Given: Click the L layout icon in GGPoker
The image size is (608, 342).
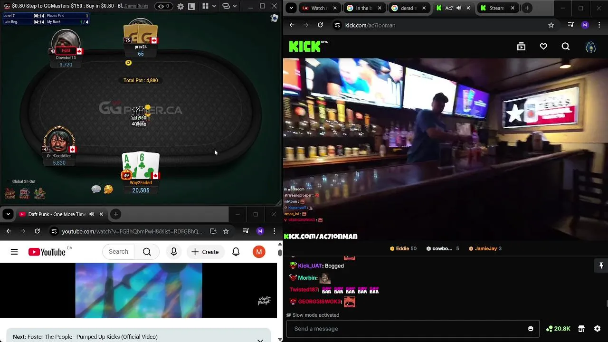Looking at the screenshot, I should [191, 7].
